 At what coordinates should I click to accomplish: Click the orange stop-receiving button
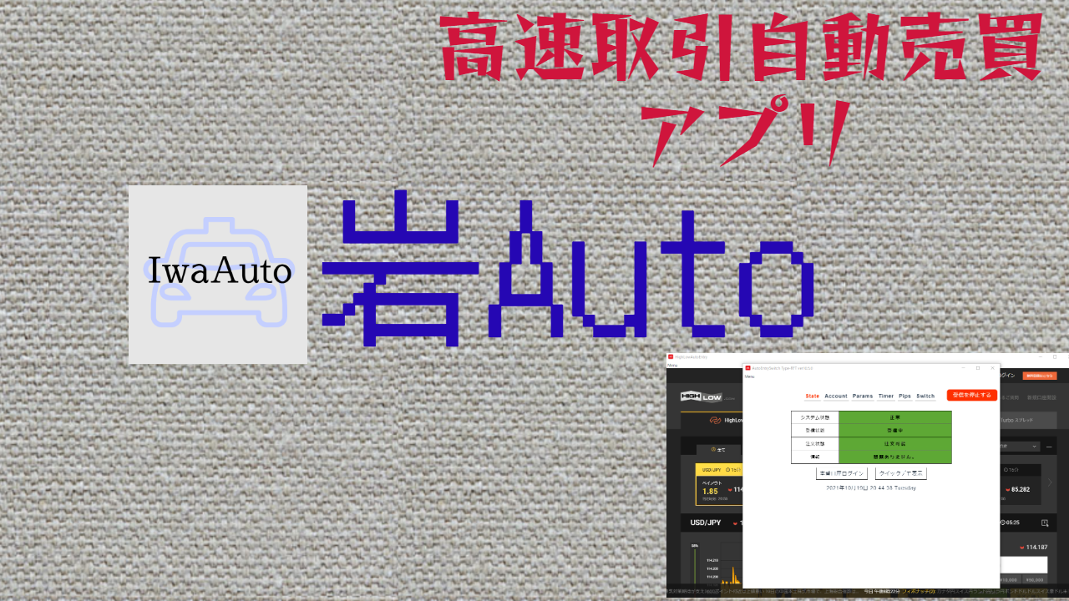[972, 395]
